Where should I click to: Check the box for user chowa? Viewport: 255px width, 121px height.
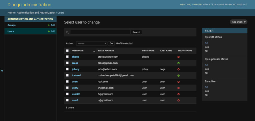pyautogui.click(x=67, y=57)
